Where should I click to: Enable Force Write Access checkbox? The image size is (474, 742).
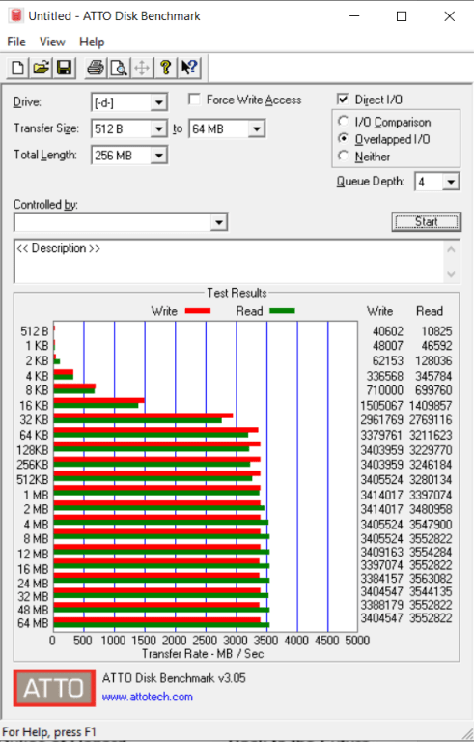(194, 100)
